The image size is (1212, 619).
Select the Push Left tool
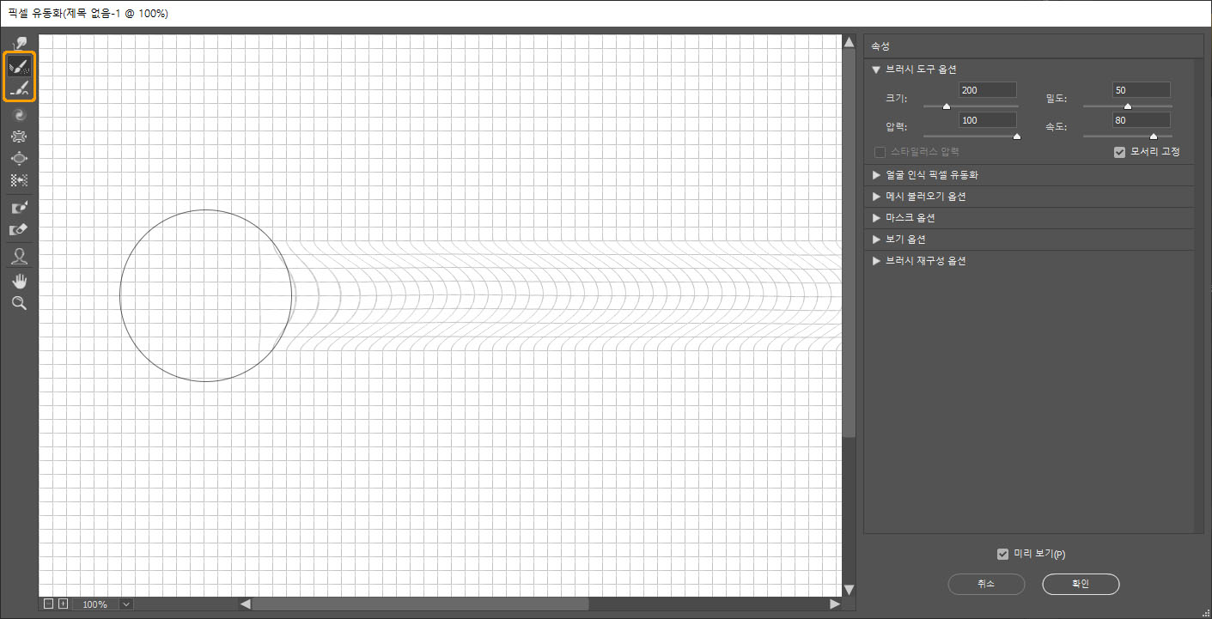(x=19, y=180)
